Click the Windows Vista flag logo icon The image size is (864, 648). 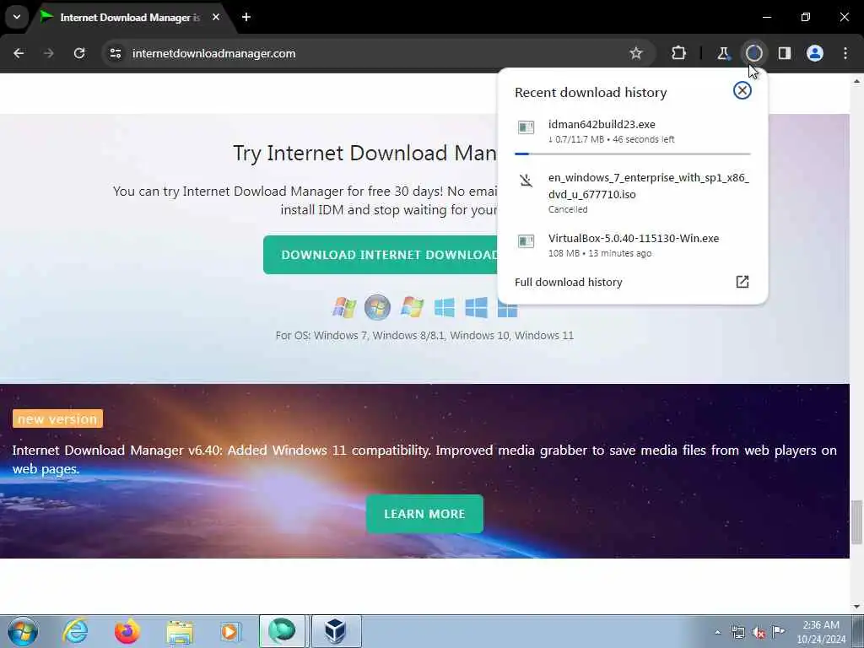(x=412, y=307)
